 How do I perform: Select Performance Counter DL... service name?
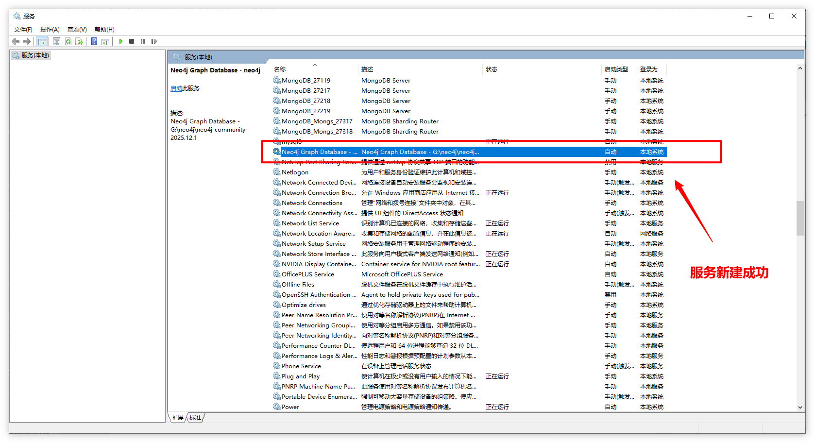[319, 346]
